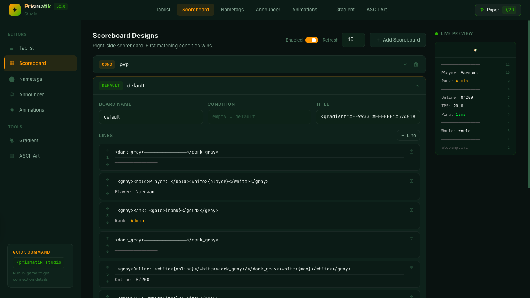
Task: Expand the pvp scoreboard card
Action: (405, 64)
